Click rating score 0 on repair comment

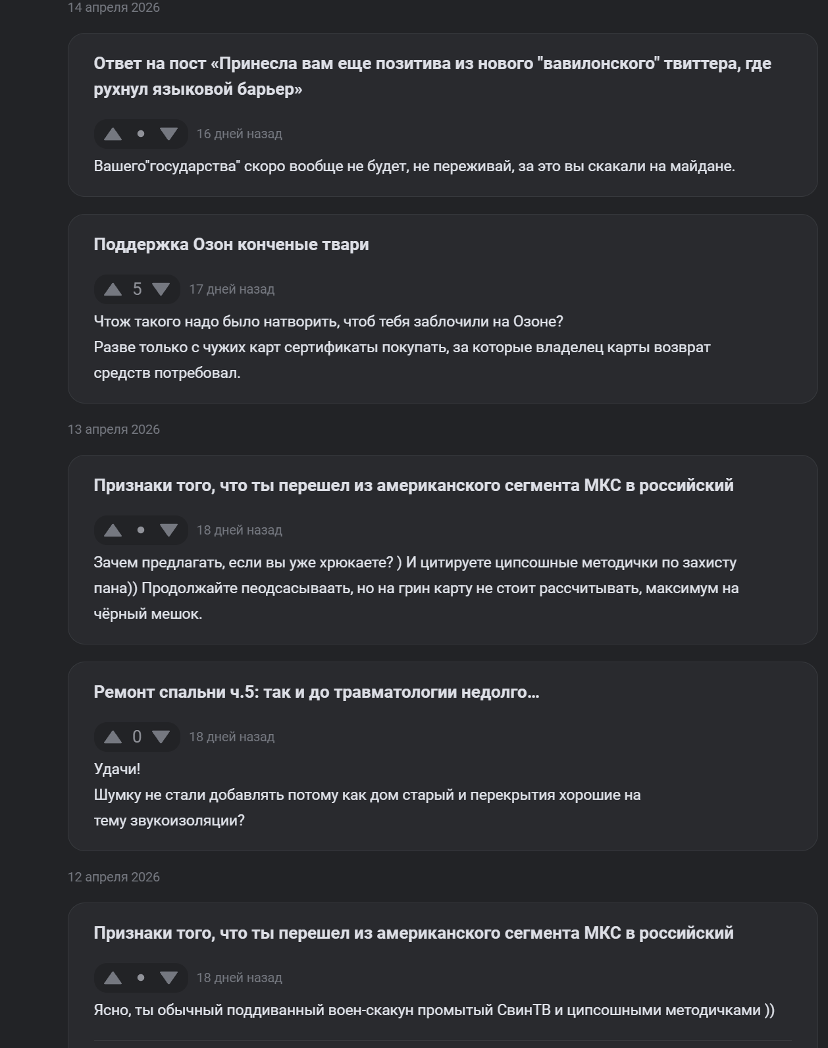coord(137,737)
